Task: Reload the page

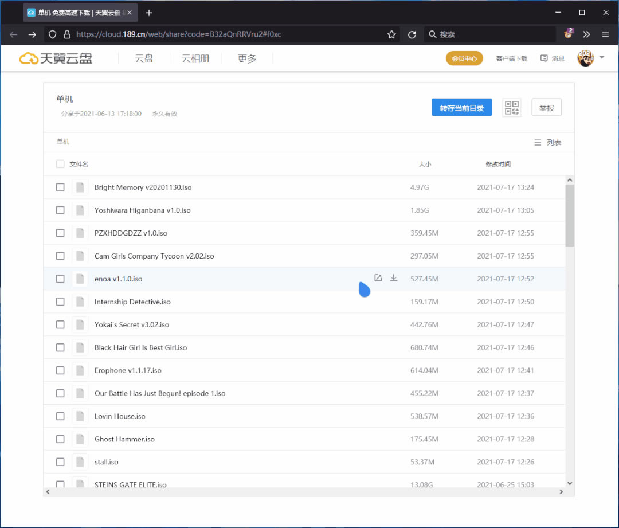Action: tap(412, 35)
